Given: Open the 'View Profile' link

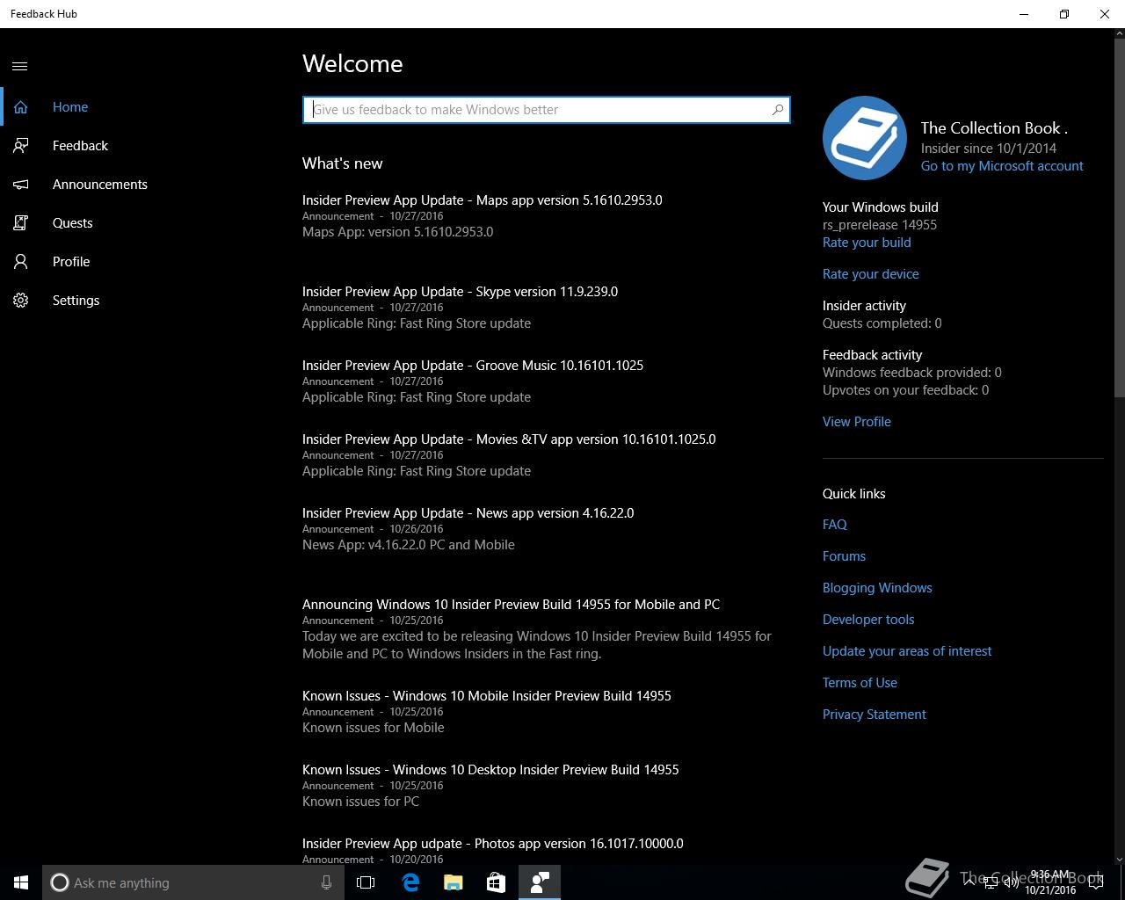Looking at the screenshot, I should [857, 422].
